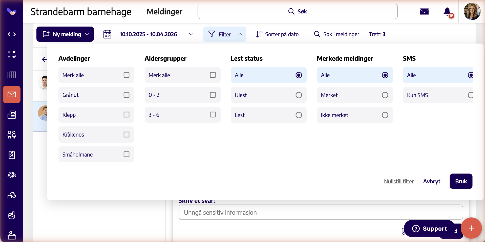The image size is (485, 242).
Task: Open the Ny melding dropdown
Action: [x=65, y=34]
